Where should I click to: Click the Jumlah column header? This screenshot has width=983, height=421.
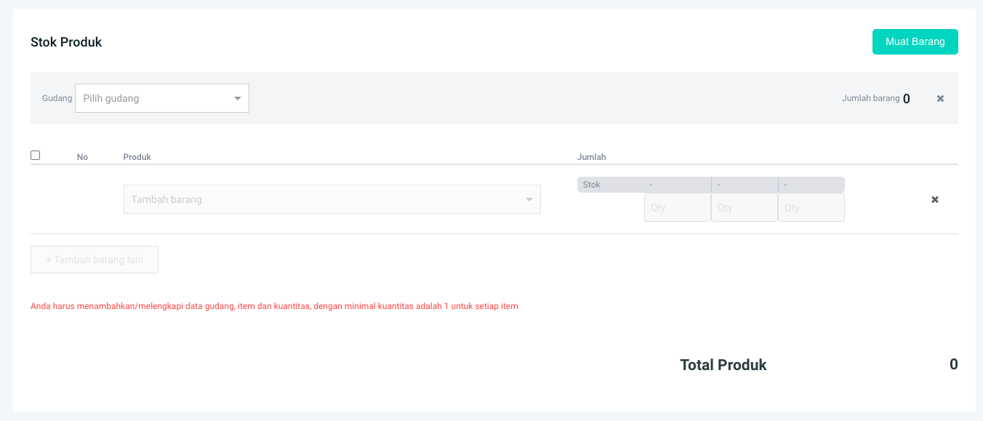click(x=591, y=157)
